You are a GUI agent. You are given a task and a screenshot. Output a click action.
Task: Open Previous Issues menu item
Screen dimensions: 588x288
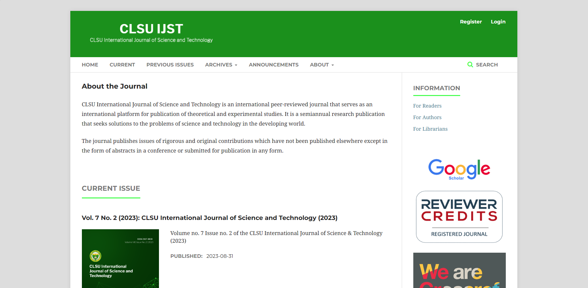170,65
